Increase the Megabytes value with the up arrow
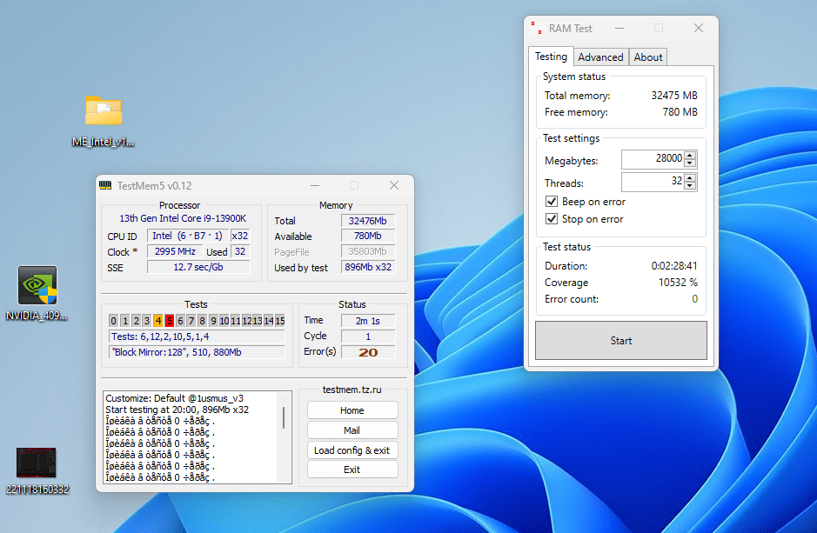Image resolution: width=817 pixels, height=533 pixels. point(690,155)
